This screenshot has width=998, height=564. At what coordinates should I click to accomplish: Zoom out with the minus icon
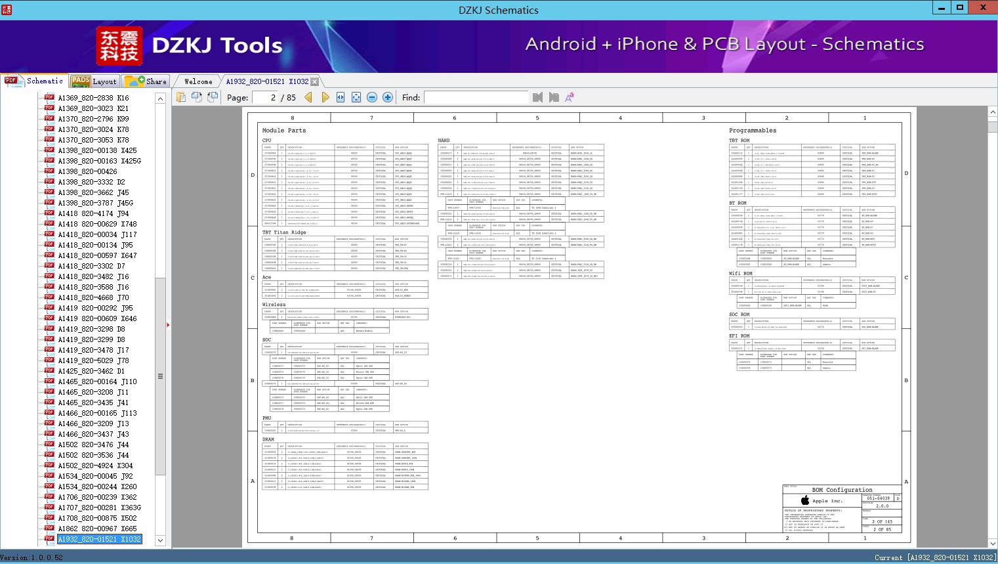point(372,97)
